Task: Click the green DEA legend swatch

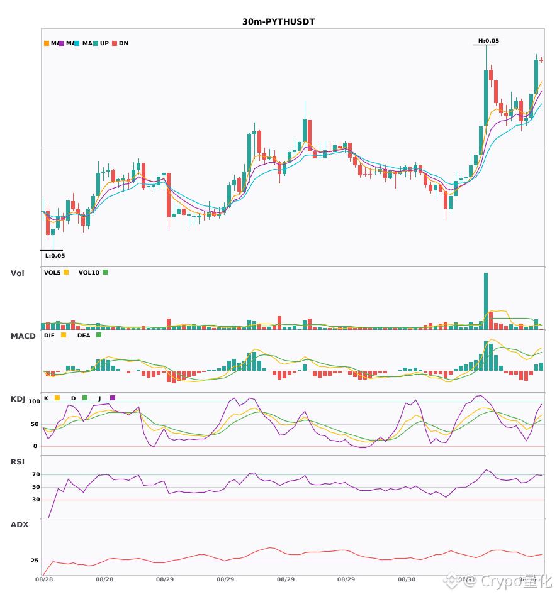Action: [x=99, y=335]
